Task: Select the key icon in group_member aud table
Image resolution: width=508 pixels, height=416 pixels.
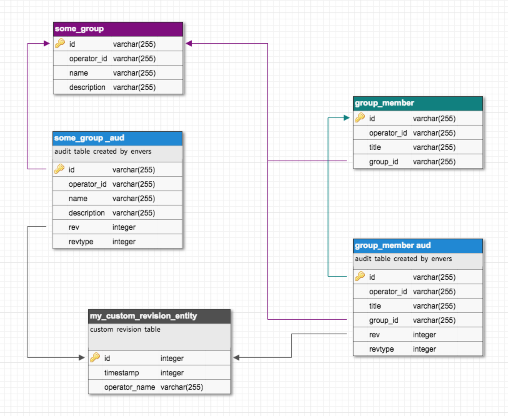Action: point(360,276)
